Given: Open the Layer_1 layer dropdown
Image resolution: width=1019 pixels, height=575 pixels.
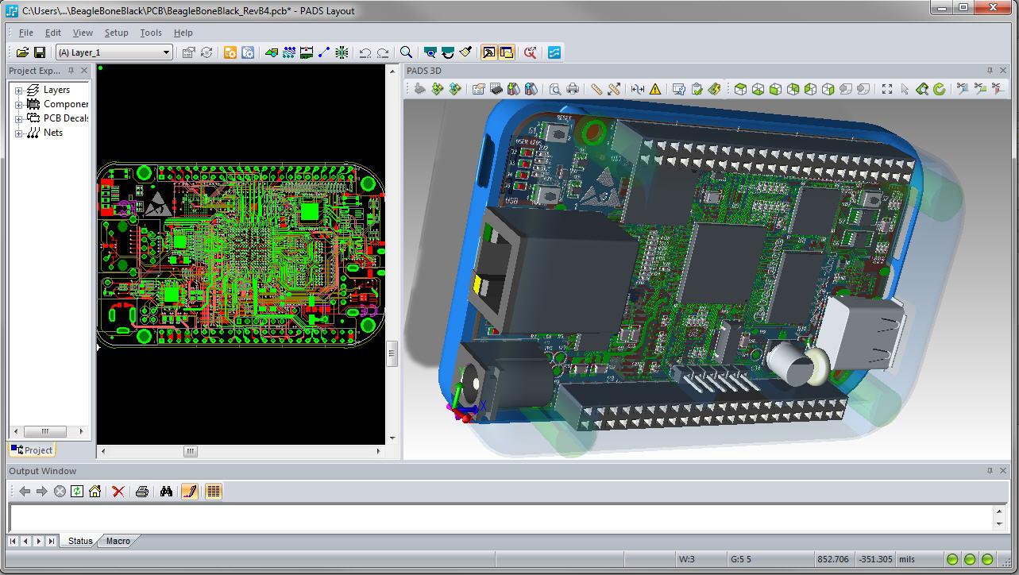Looking at the screenshot, I should pyautogui.click(x=165, y=52).
